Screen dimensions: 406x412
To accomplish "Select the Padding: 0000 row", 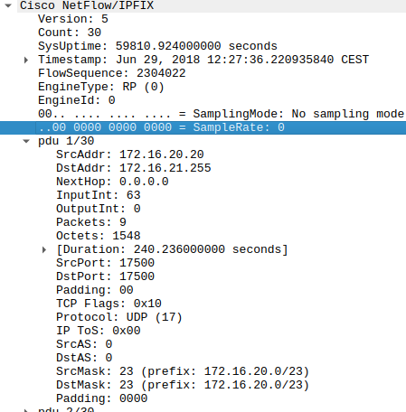I will click(102, 398).
